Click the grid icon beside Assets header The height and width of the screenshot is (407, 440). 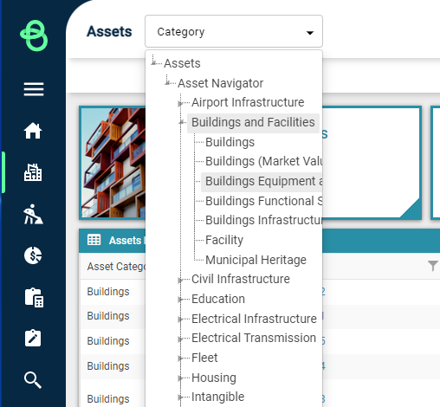tap(94, 240)
